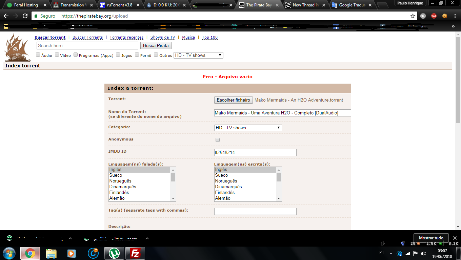Open the Top 100 link

click(x=209, y=37)
